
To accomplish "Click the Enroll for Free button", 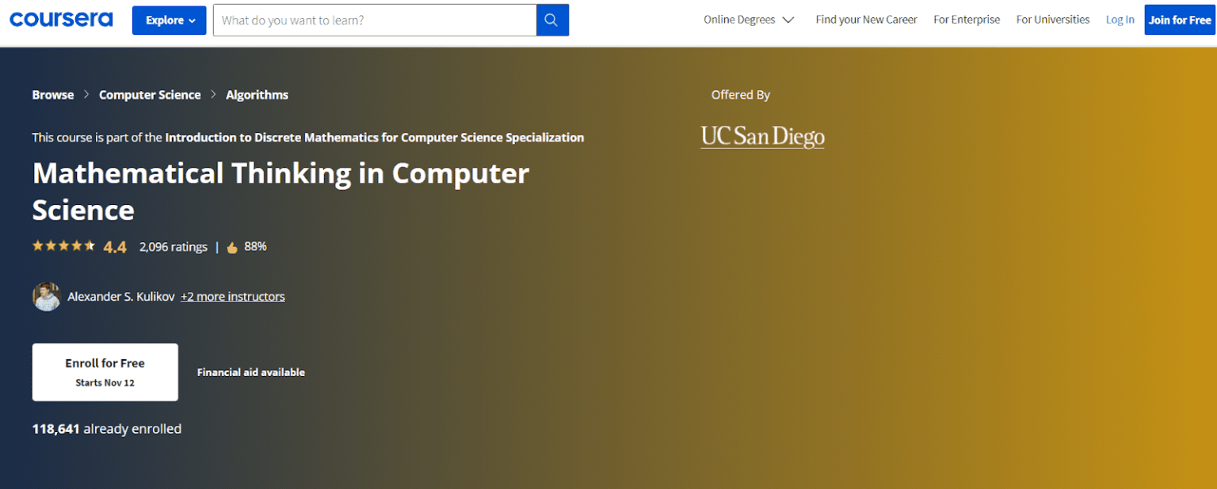I will (105, 372).
